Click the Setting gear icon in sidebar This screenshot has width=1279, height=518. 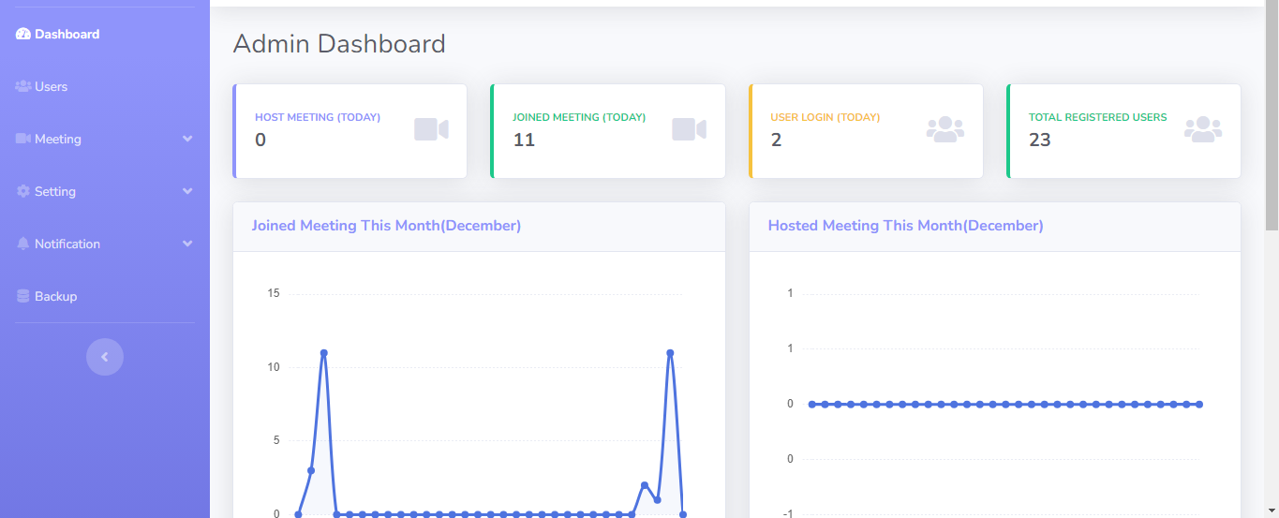23,192
